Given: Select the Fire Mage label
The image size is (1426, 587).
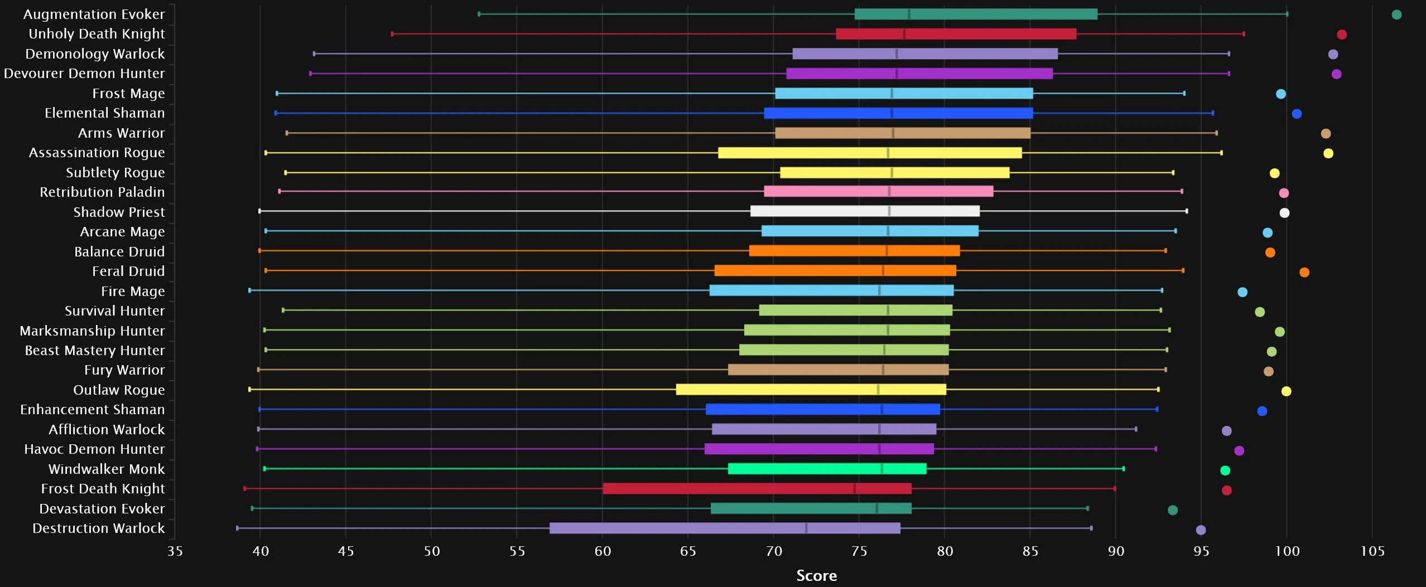Looking at the screenshot, I should (x=133, y=292).
